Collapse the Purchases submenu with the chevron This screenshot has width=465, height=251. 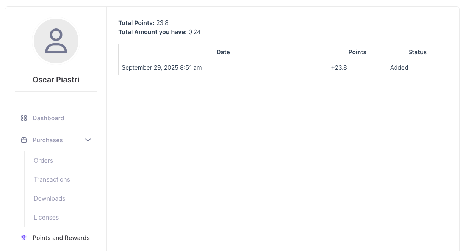(88, 140)
